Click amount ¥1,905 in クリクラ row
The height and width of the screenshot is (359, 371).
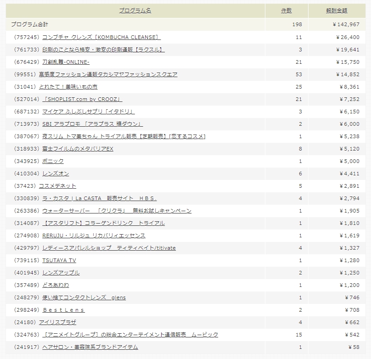tap(349, 211)
